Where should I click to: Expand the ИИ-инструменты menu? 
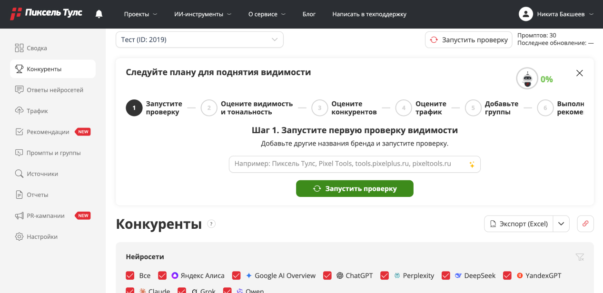[203, 14]
